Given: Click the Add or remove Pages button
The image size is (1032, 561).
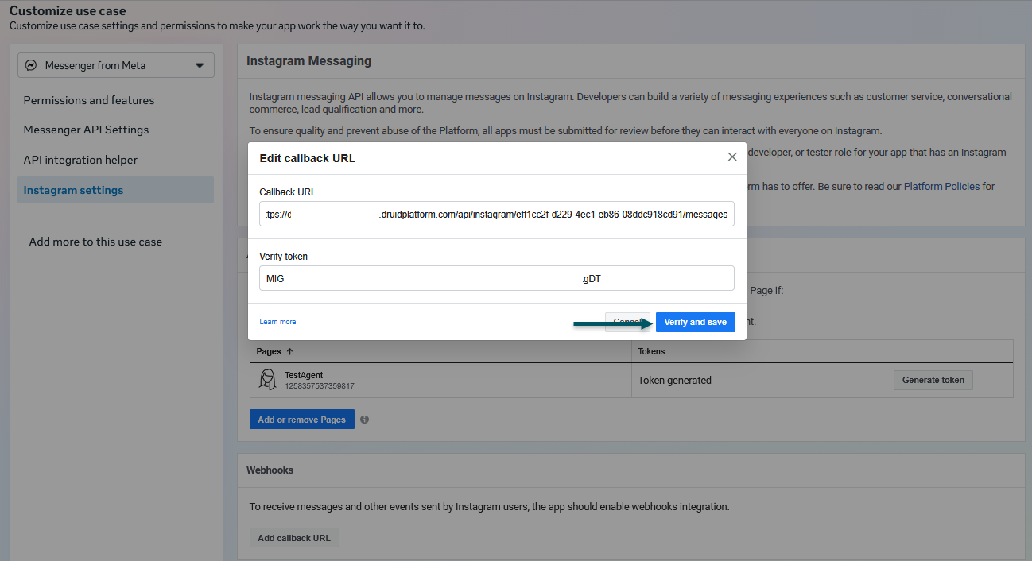Looking at the screenshot, I should (x=302, y=420).
